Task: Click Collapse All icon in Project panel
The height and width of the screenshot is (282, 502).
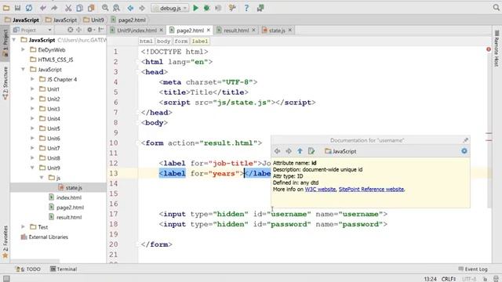Action: tap(78, 30)
